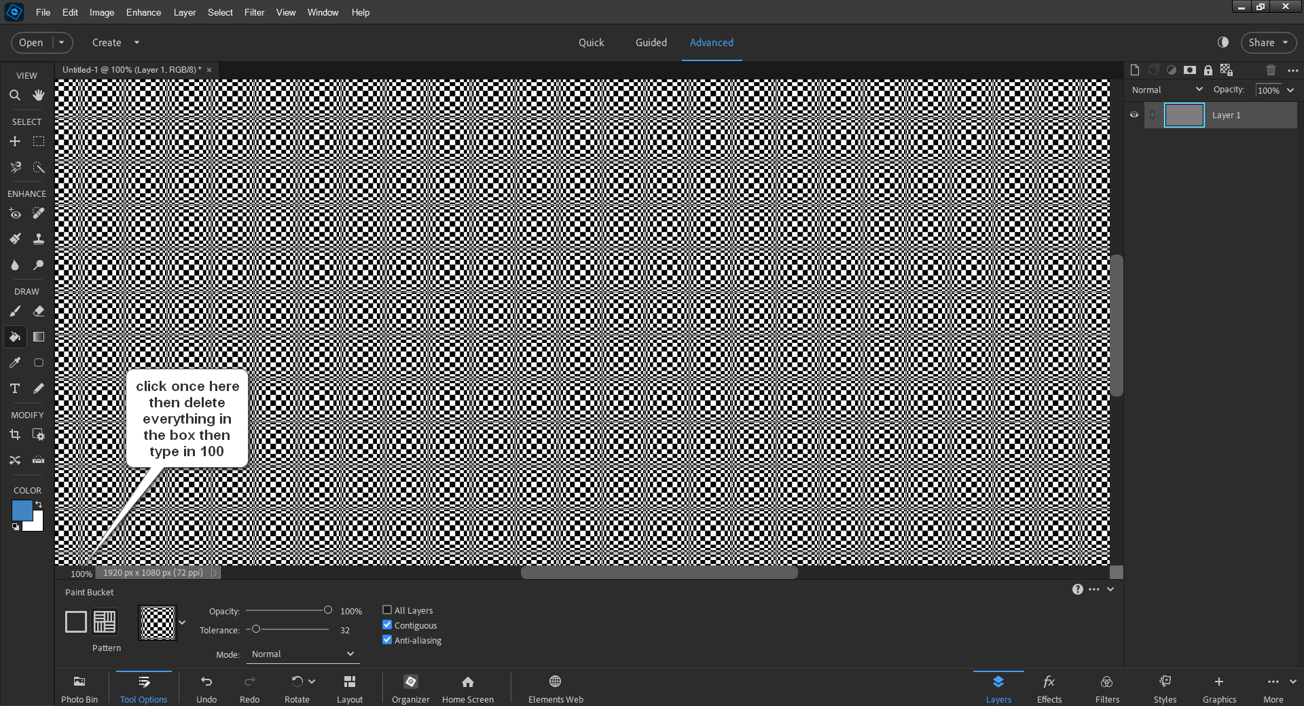Viewport: 1304px width, 706px height.
Task: Open the Organizer from the taskbar
Action: coord(410,687)
